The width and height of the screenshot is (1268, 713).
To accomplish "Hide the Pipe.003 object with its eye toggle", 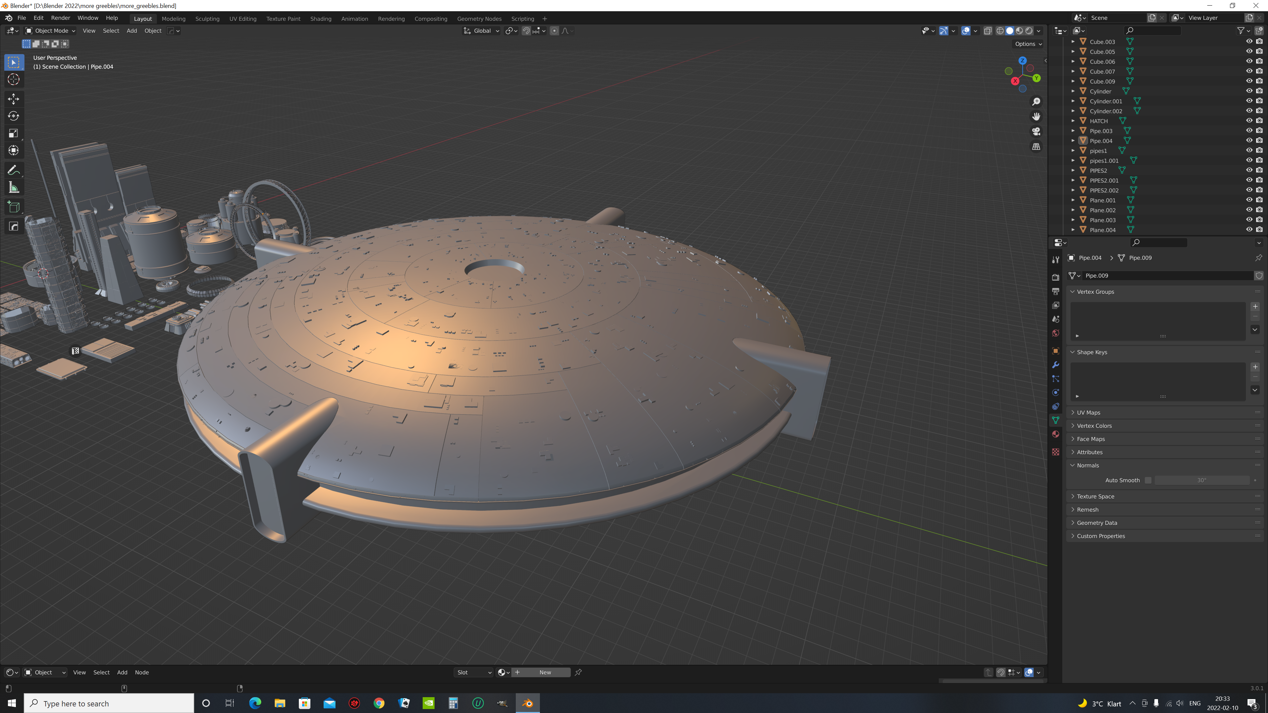I will [1249, 130].
